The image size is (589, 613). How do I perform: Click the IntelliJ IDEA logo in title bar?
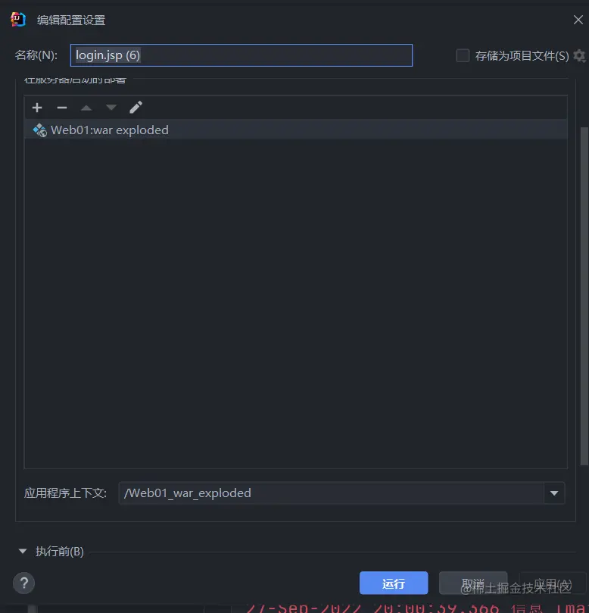click(x=18, y=20)
